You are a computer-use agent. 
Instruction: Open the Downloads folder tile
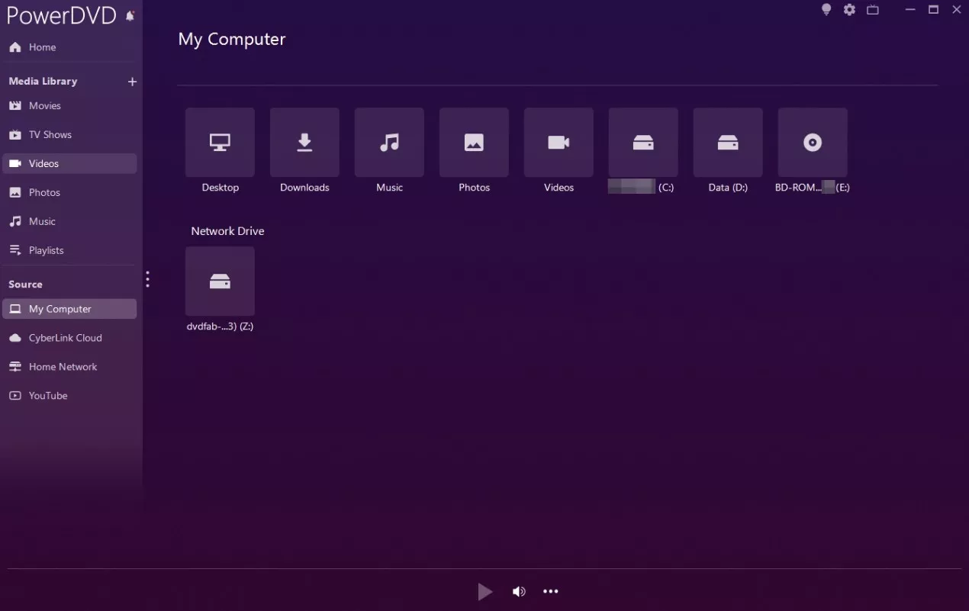[304, 143]
